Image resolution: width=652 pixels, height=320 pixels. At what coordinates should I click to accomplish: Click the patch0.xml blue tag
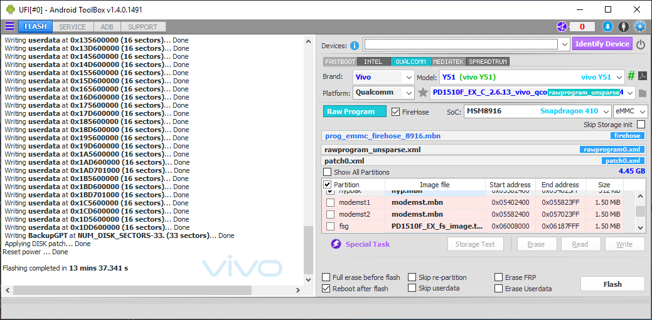[623, 160]
